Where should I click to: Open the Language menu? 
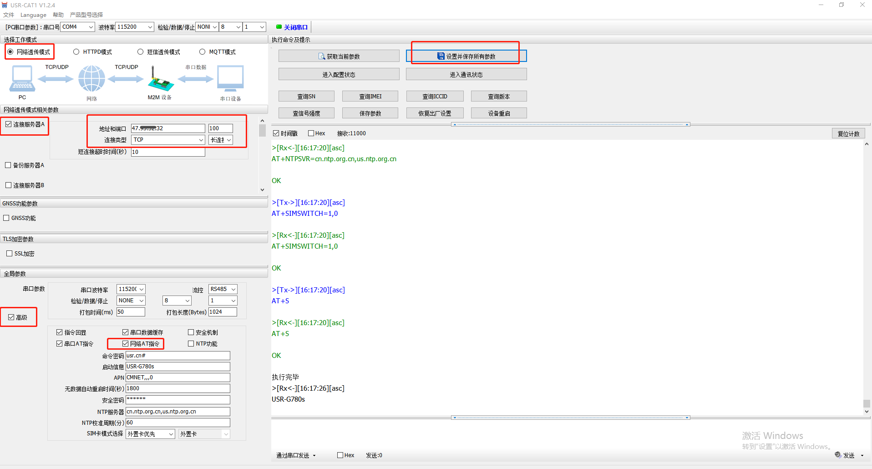tap(33, 15)
